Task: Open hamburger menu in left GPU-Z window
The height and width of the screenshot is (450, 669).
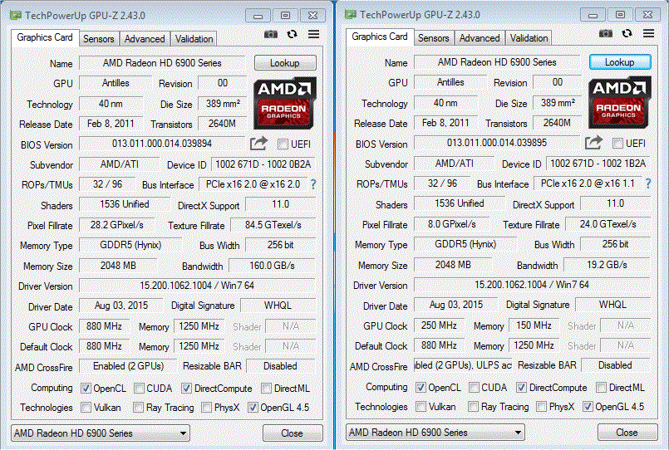Action: [x=313, y=34]
